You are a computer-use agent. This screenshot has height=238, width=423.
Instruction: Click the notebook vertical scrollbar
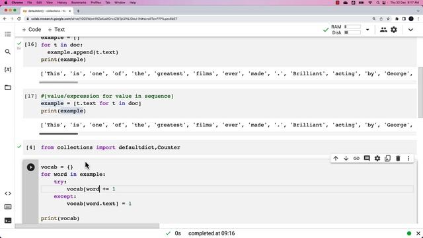click(x=420, y=92)
